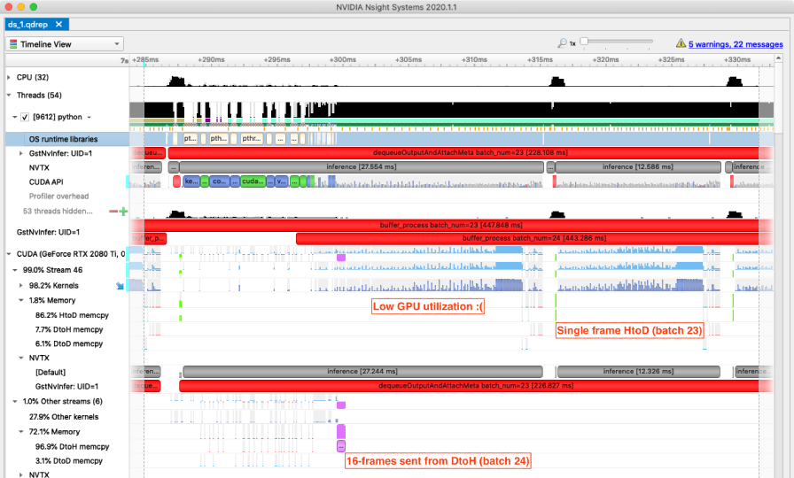794x478 pixels.
Task: Collapse the 1.8% Memory row
Action: pyautogui.click(x=20, y=300)
